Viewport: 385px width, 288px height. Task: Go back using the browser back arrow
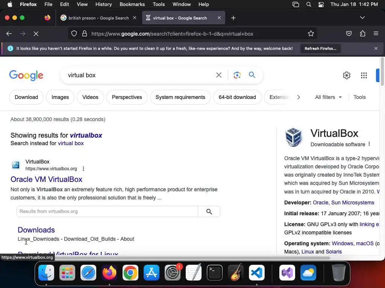click(9, 34)
